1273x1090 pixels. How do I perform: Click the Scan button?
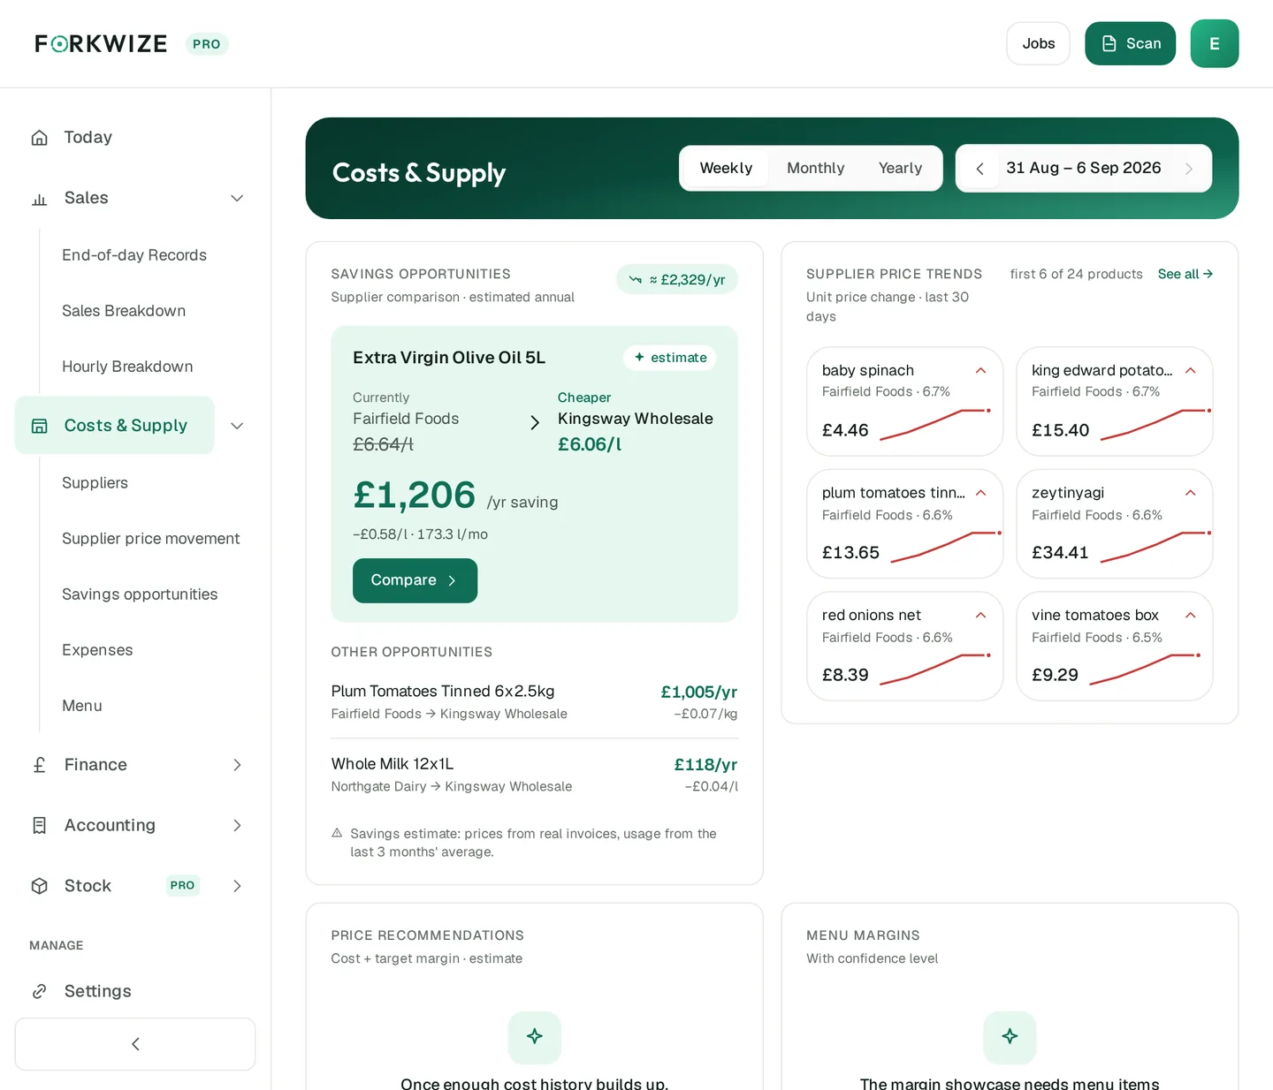pos(1130,44)
